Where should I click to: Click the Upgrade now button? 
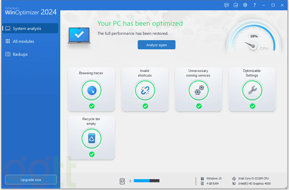pyautogui.click(x=31, y=180)
